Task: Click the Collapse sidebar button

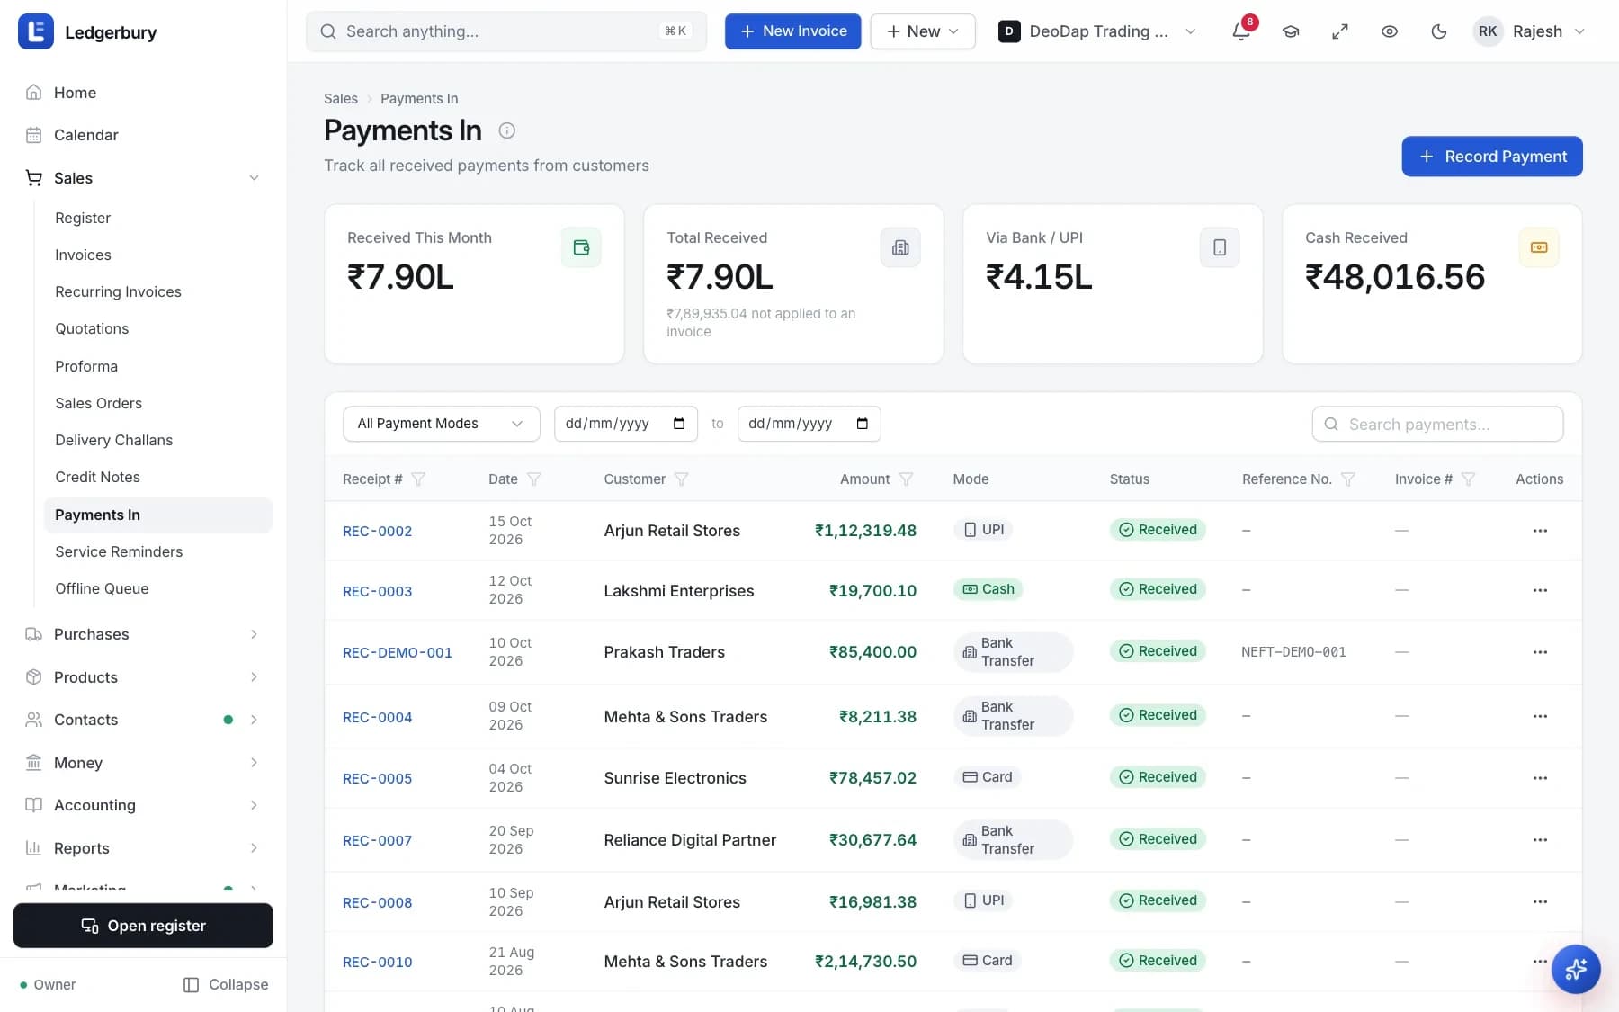Action: 226,985
